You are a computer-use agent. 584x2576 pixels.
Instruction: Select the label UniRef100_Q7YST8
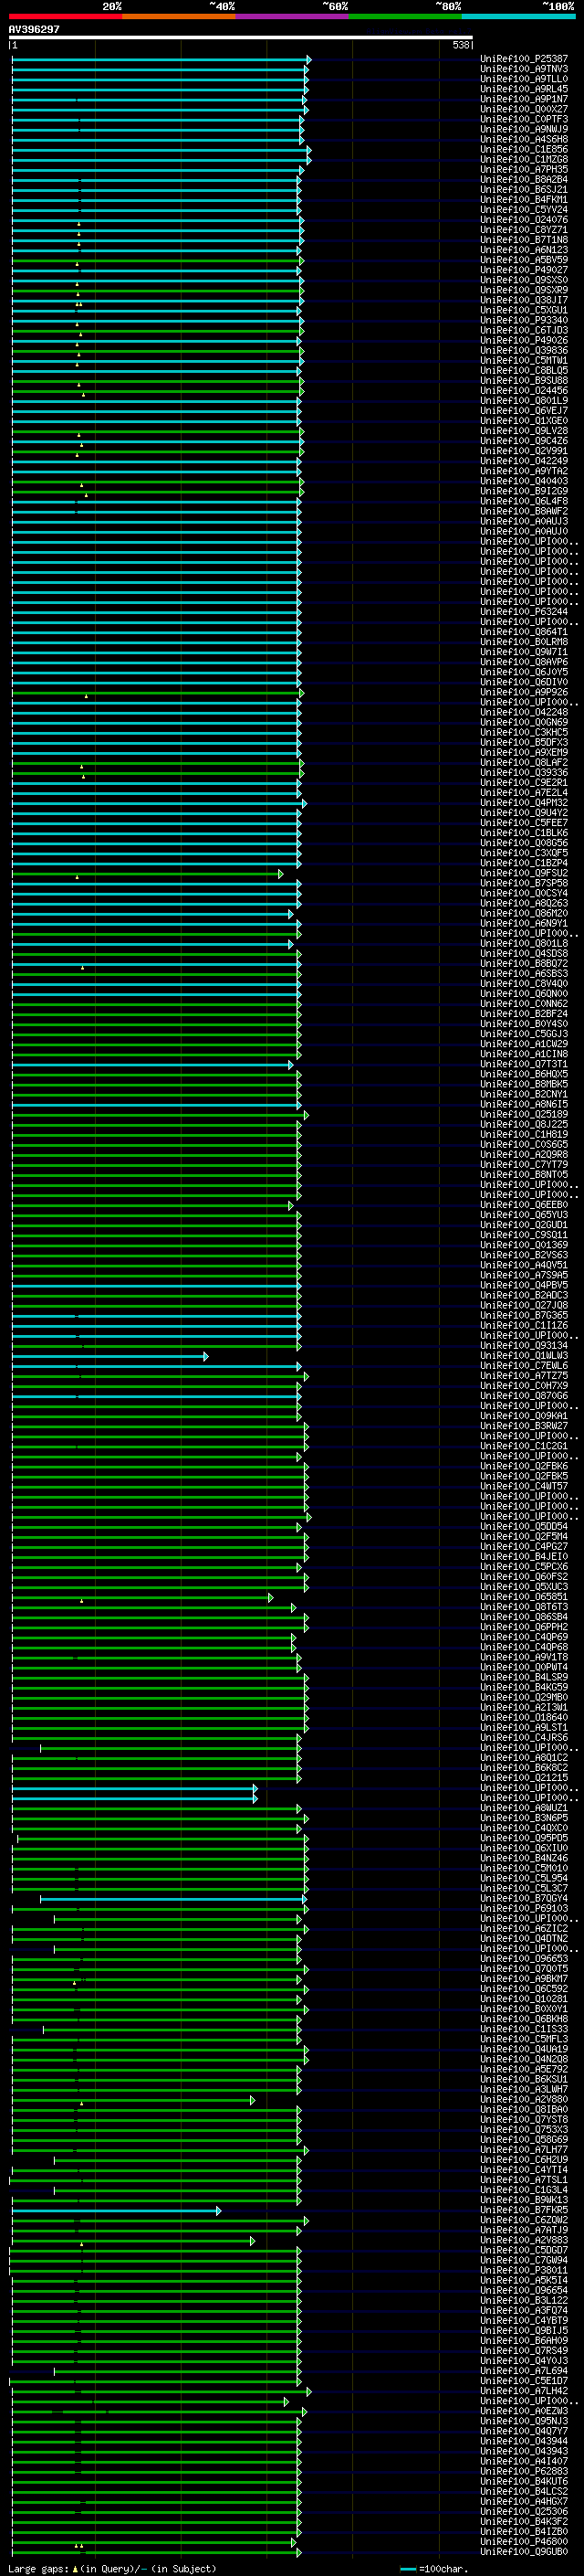523,2119
